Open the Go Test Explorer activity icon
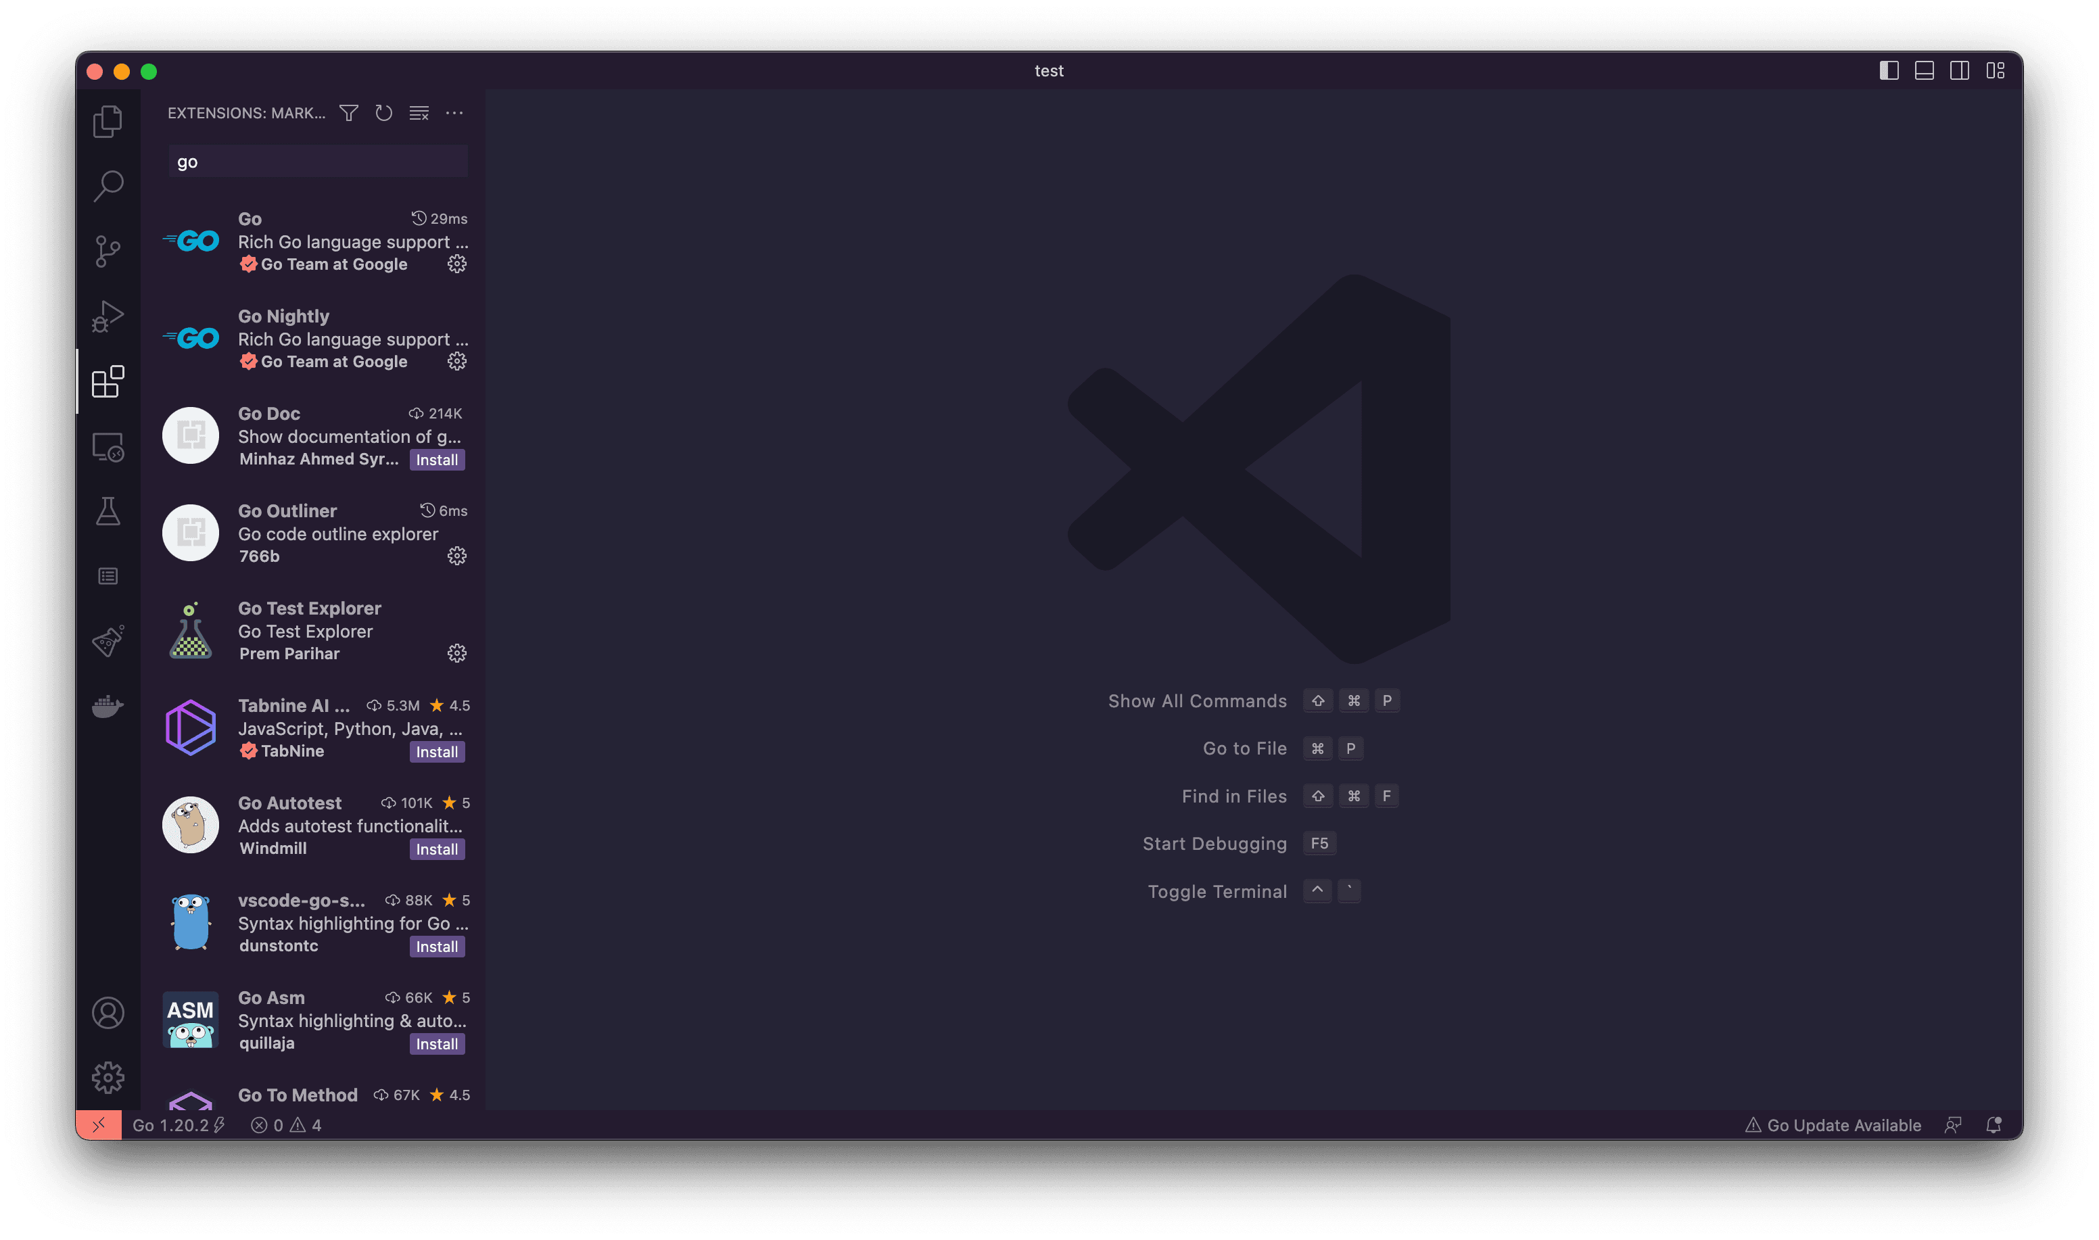Screen dimensions: 2099x1240 pos(108,642)
